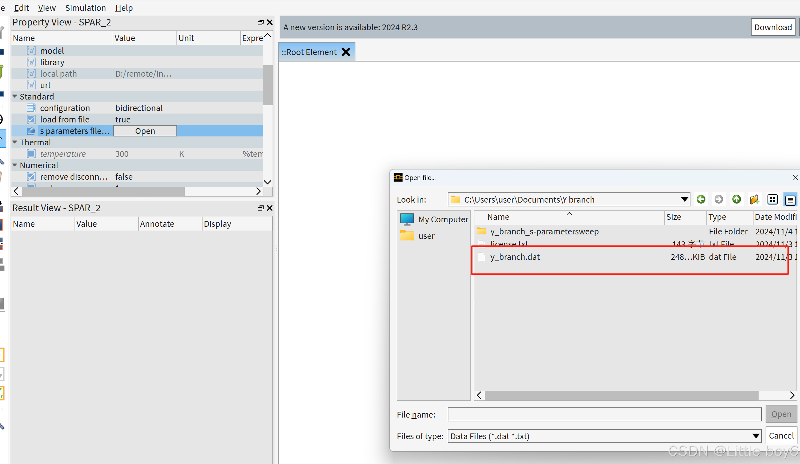Viewport: 800px width, 464px height.
Task: Select the ::Root Element tab
Action: (x=309, y=52)
